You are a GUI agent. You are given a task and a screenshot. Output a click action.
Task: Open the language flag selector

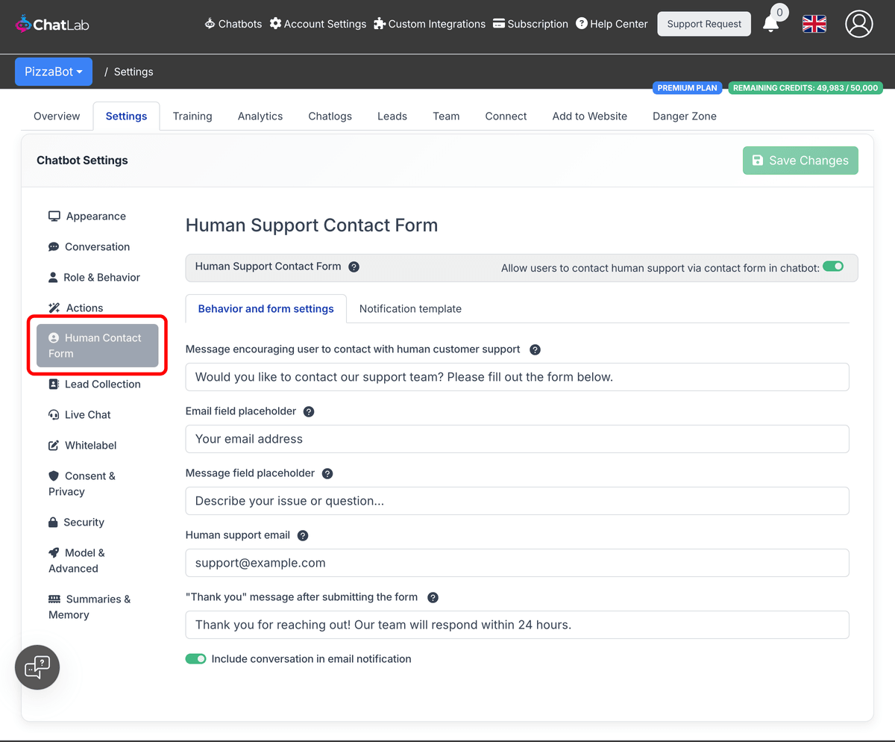click(x=814, y=23)
